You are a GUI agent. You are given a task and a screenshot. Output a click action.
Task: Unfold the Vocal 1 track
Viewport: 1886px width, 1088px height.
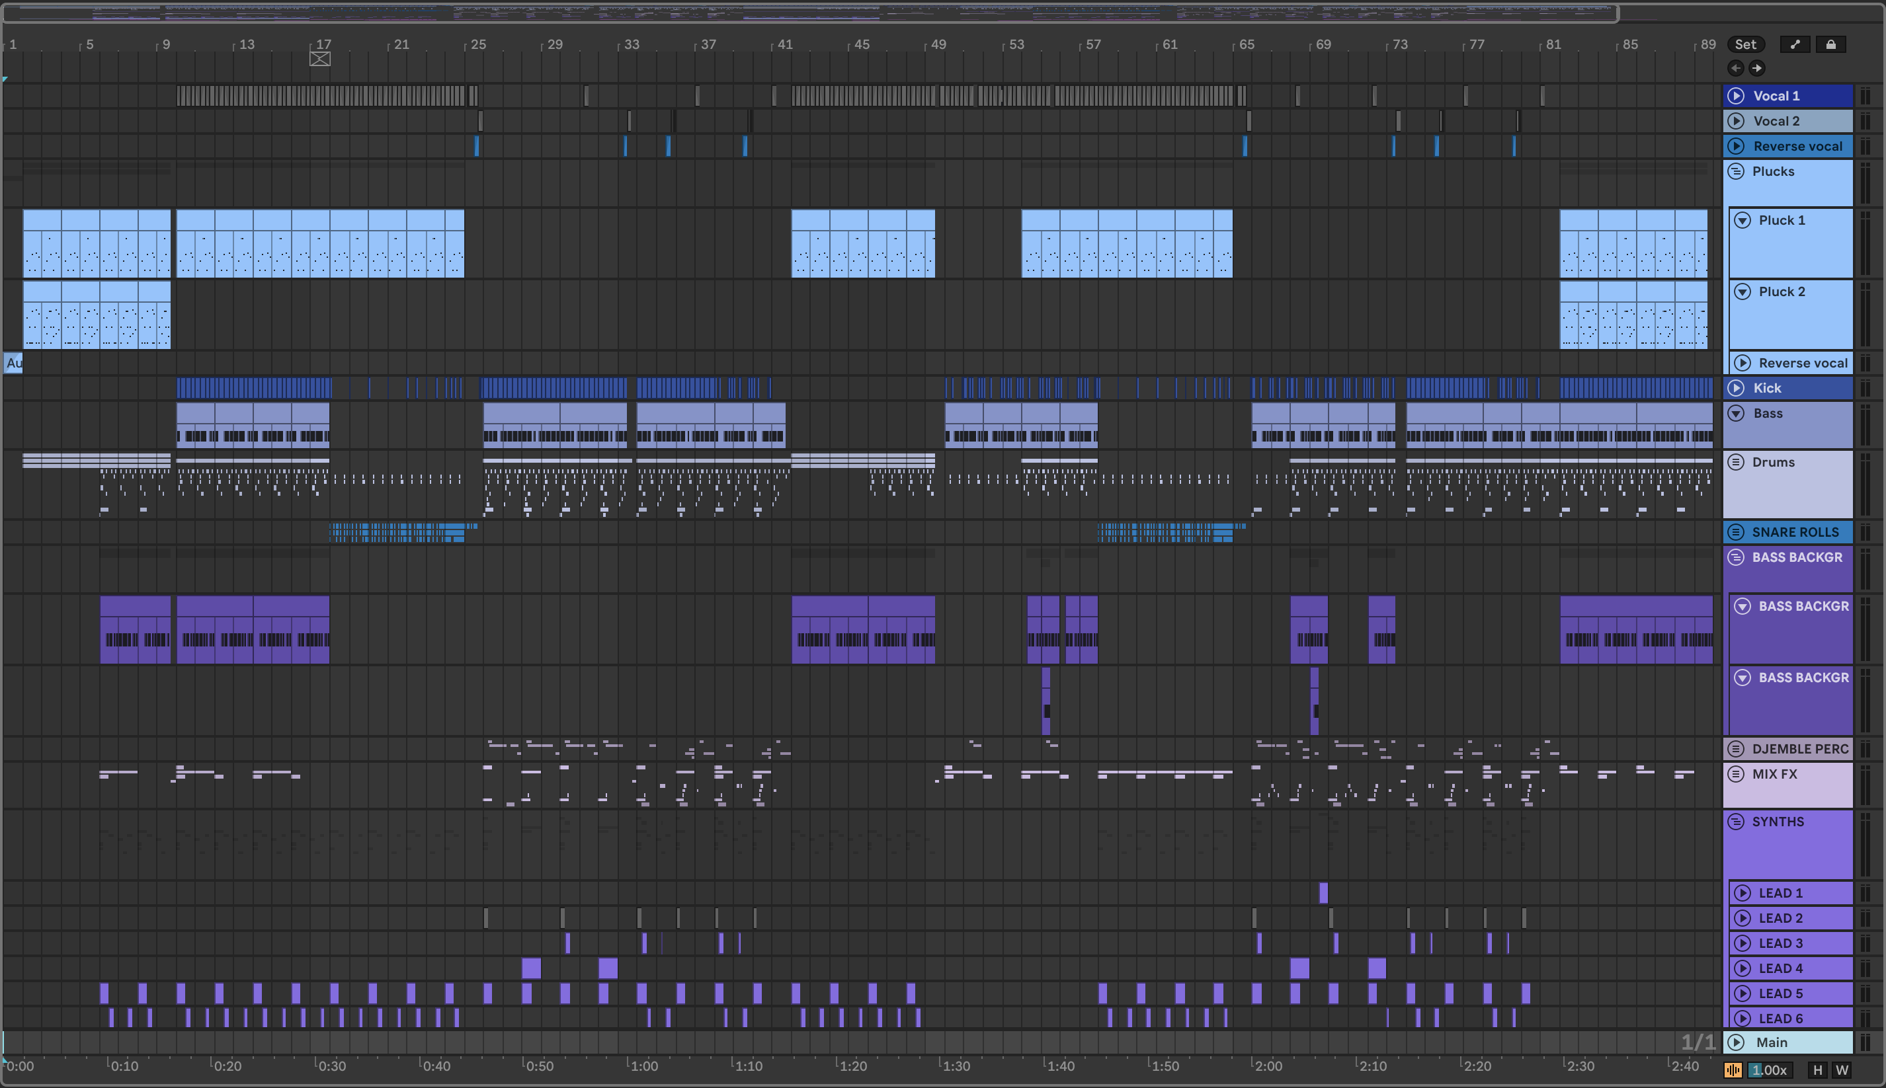coord(1737,96)
